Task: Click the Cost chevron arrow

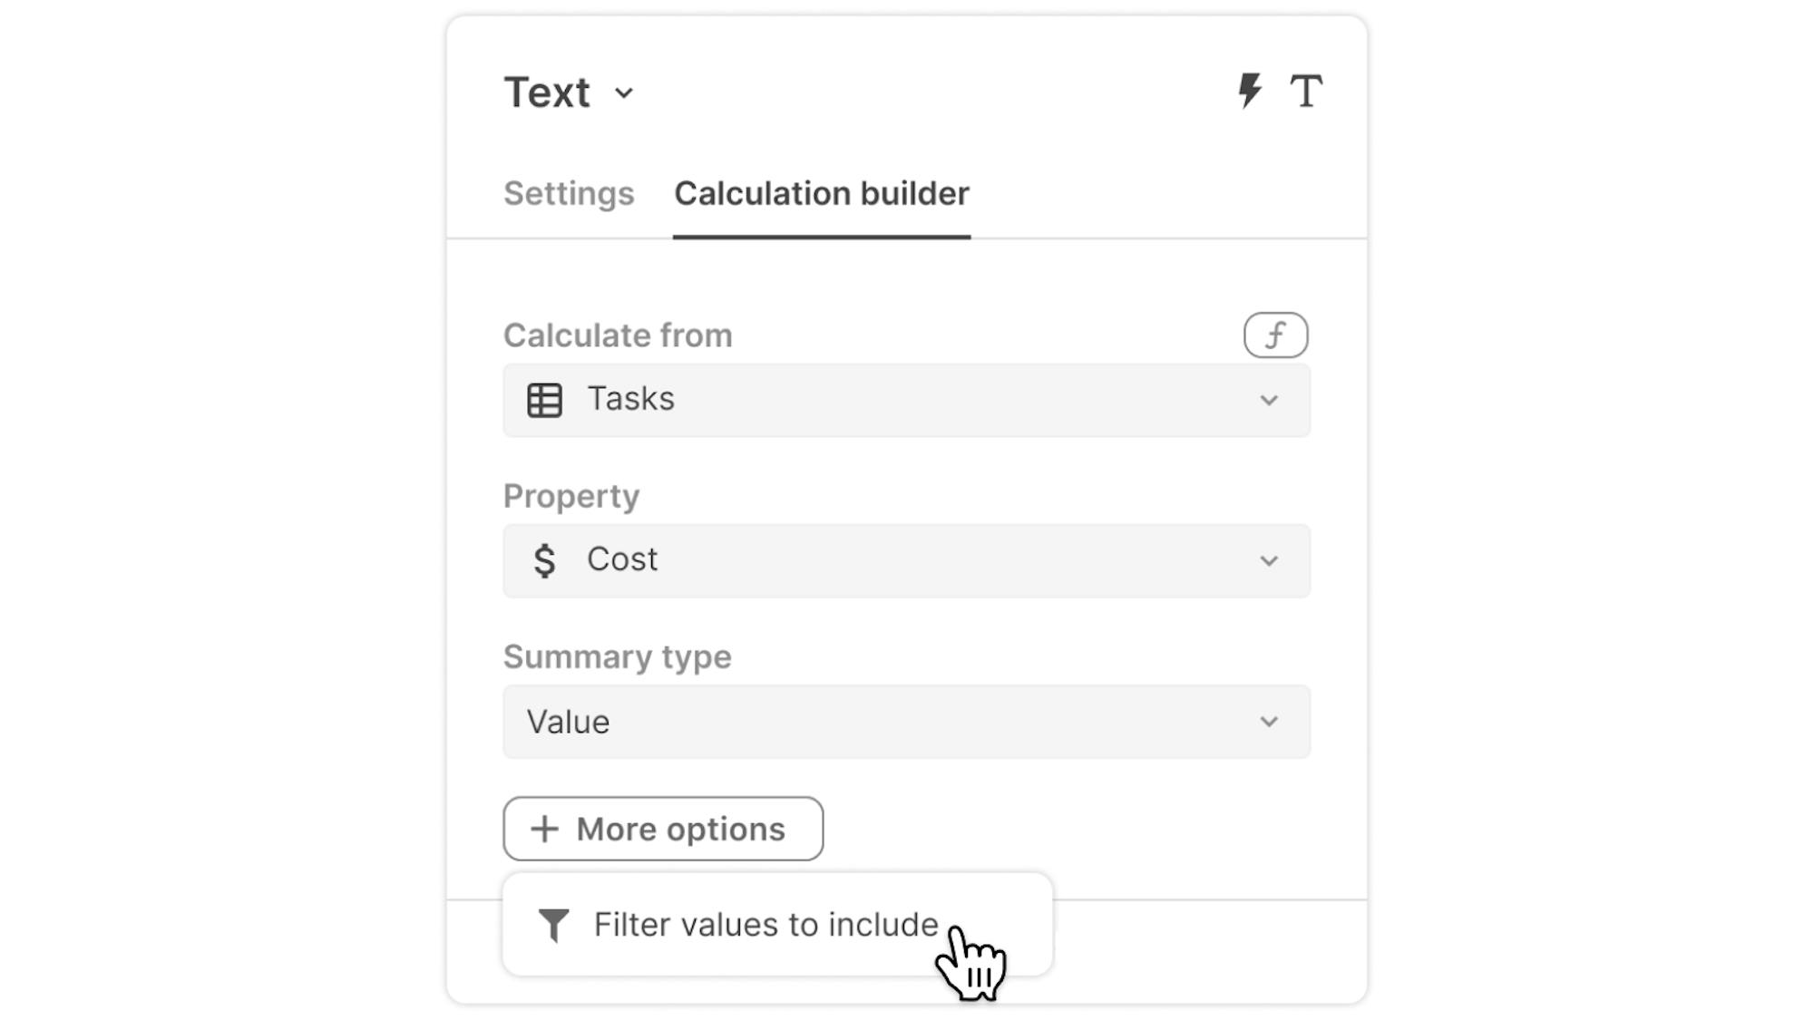Action: pyautogui.click(x=1269, y=561)
